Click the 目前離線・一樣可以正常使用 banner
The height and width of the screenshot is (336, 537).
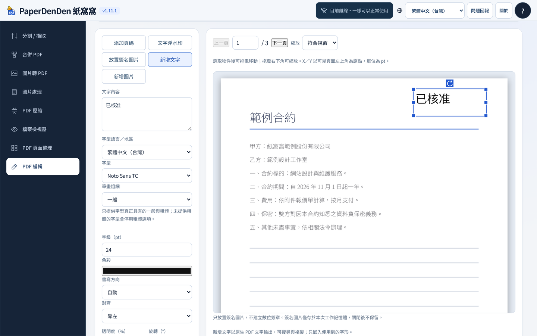[355, 10]
